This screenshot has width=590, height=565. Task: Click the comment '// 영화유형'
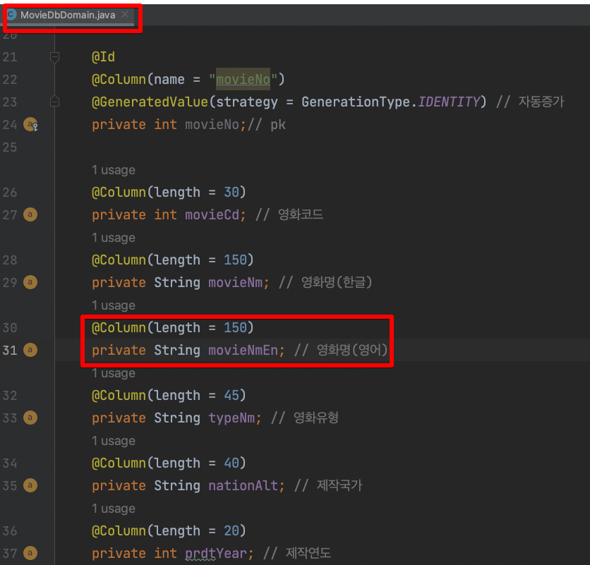(x=305, y=418)
